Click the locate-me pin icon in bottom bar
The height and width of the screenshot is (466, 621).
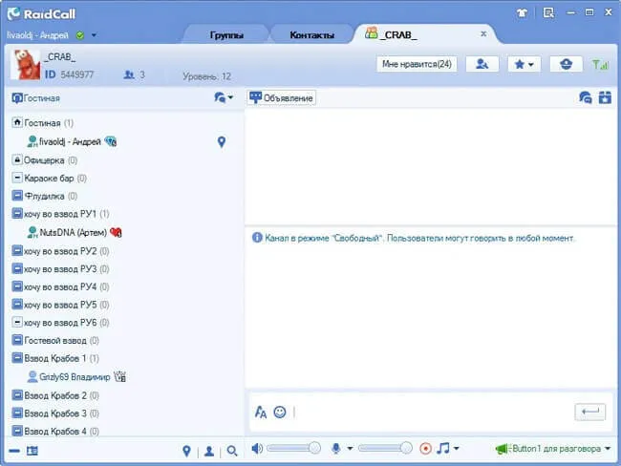tap(186, 451)
